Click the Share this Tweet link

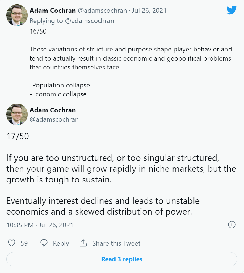tap(116, 243)
